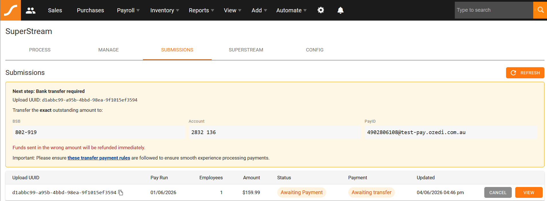Expand the Reports dropdown

[201, 10]
